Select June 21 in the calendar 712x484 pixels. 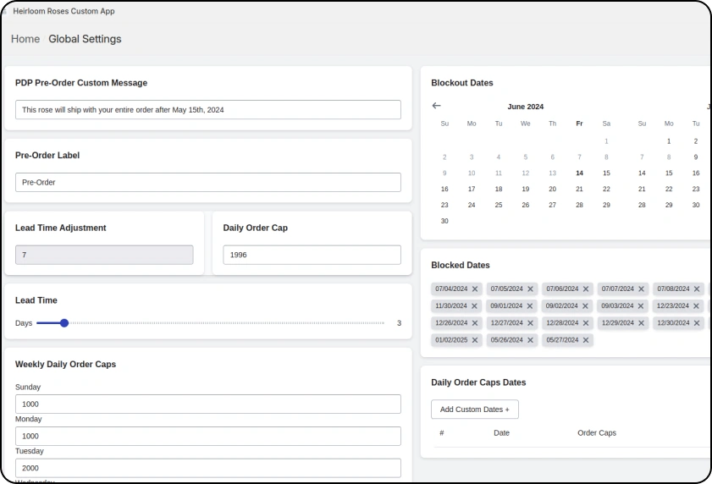tap(579, 189)
